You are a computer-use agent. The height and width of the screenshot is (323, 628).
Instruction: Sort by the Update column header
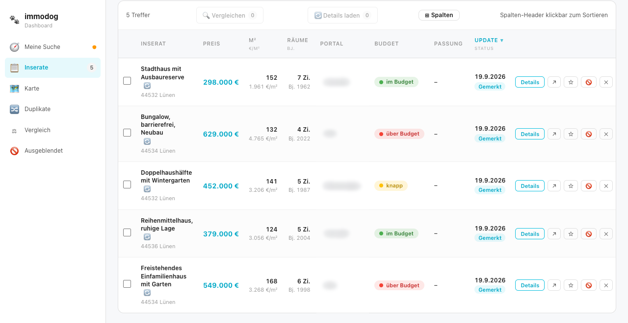(x=489, y=40)
